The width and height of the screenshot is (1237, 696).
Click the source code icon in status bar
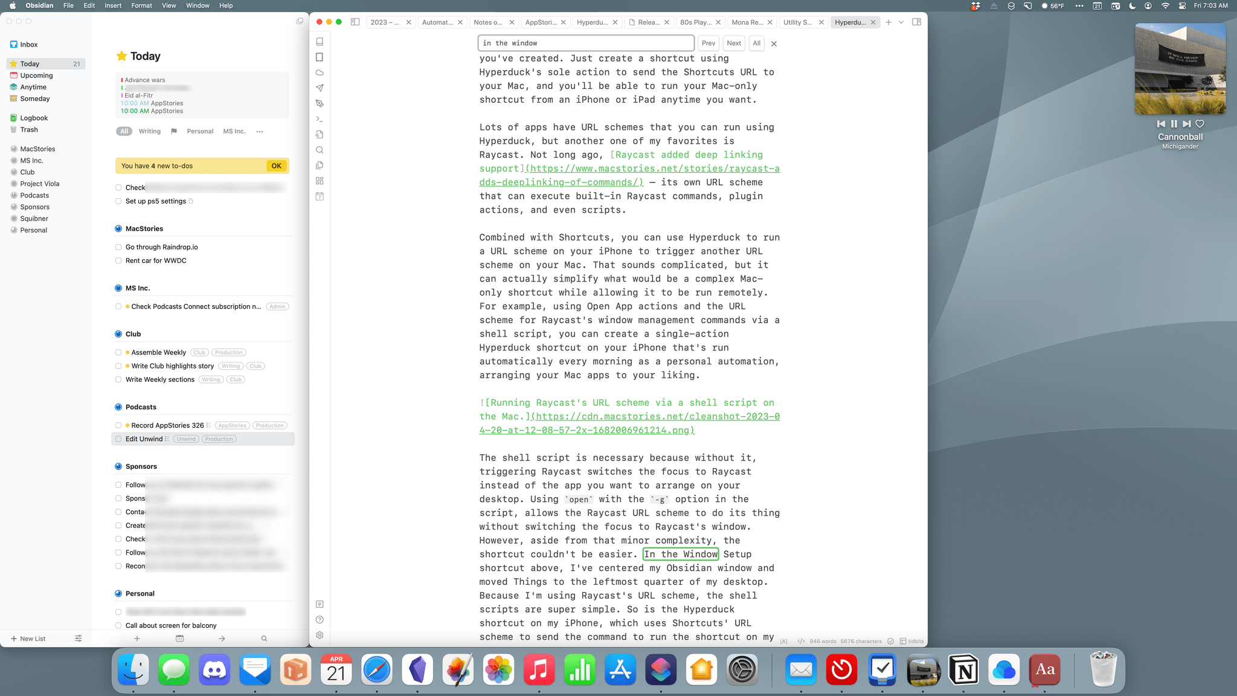801,641
